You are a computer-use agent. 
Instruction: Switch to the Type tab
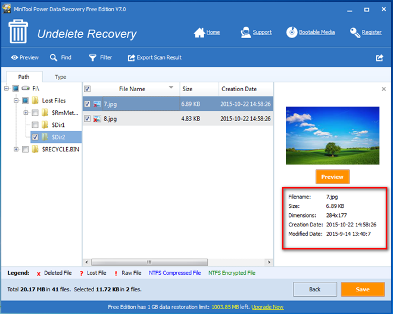[x=60, y=77]
